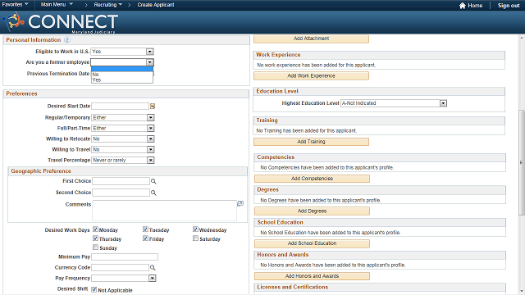This screenshot has height=295, width=525.
Task: Click the Minimum Pay input field
Action: click(125, 256)
